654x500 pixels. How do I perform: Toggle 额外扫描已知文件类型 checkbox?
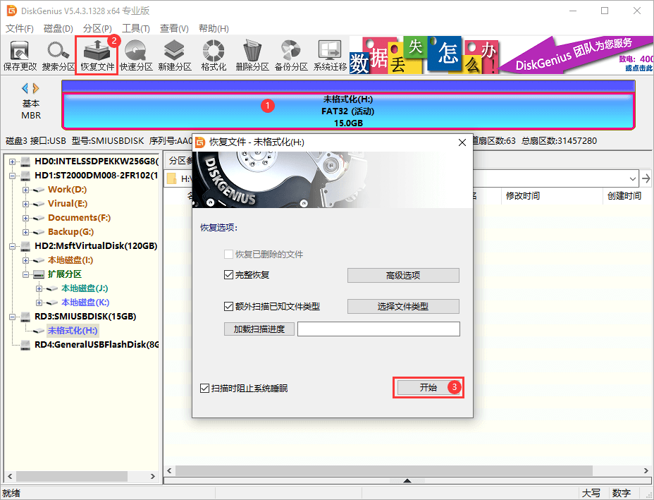228,306
